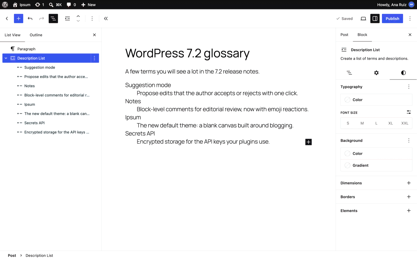Open options for Description List in List View
The width and height of the screenshot is (417, 260).
94,58
